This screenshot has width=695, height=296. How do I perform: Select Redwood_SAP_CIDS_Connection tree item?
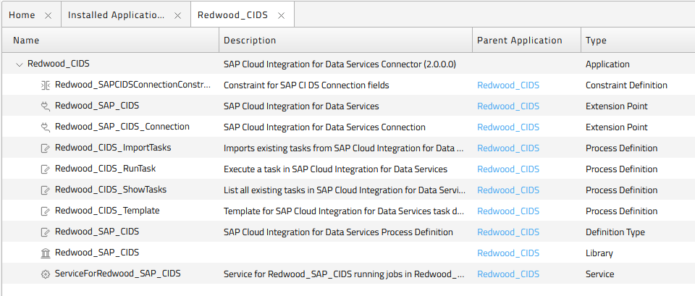pyautogui.click(x=122, y=127)
